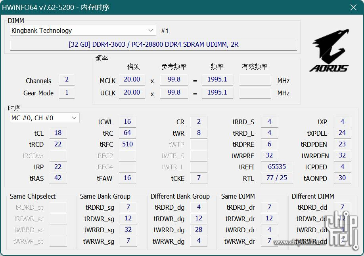Click the empty tRCDwr field
The width and height of the screenshot is (364, 256).
pos(58,155)
